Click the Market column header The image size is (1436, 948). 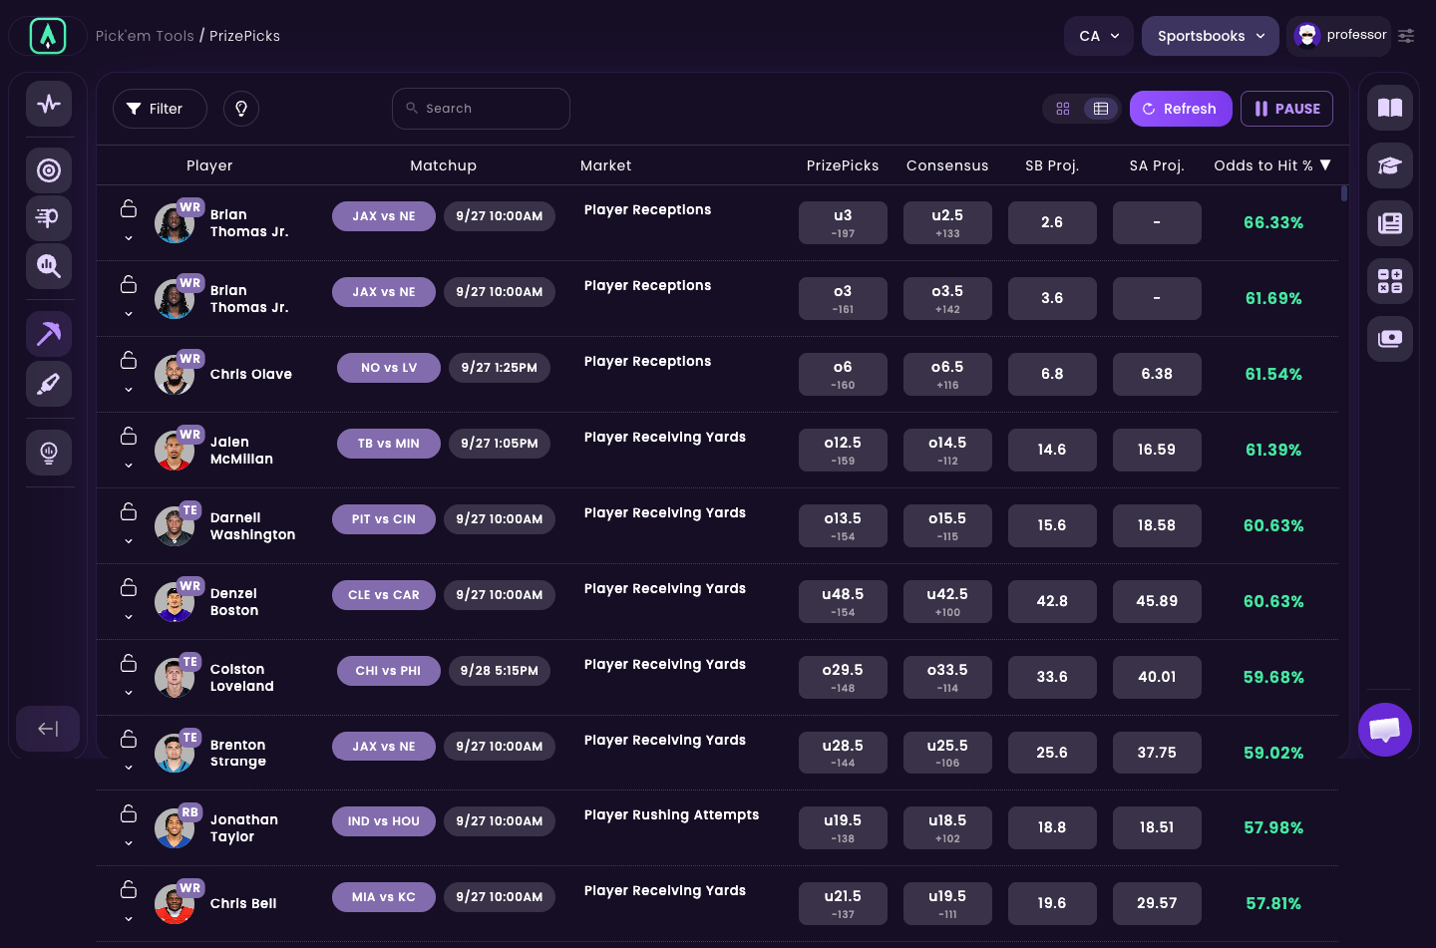[605, 165]
